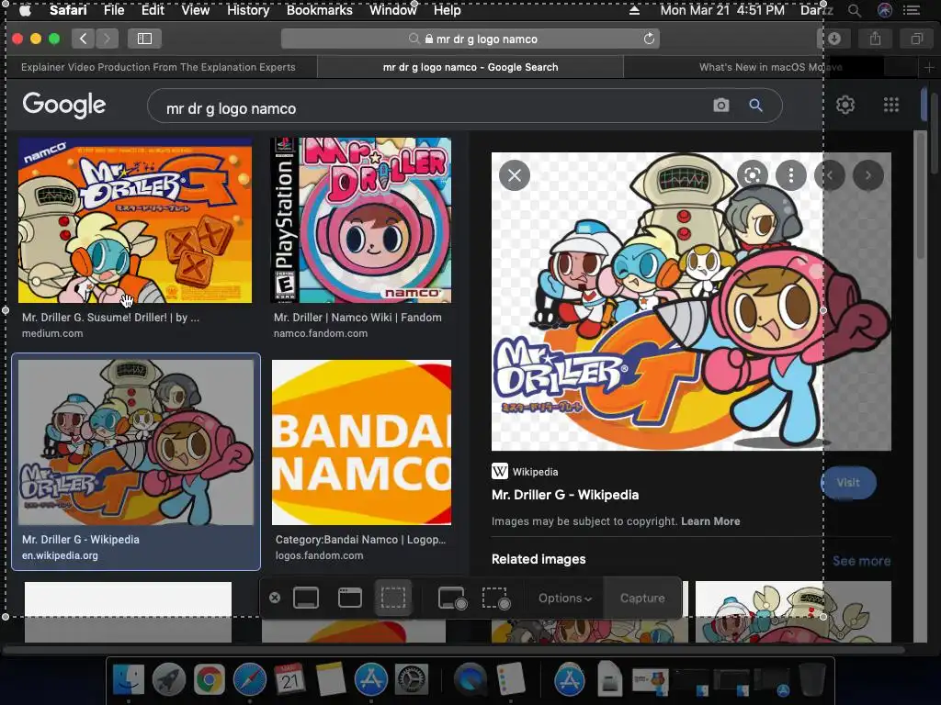This screenshot has height=705, width=941.
Task: Click the page vertical scrollbar
Action: point(921,195)
